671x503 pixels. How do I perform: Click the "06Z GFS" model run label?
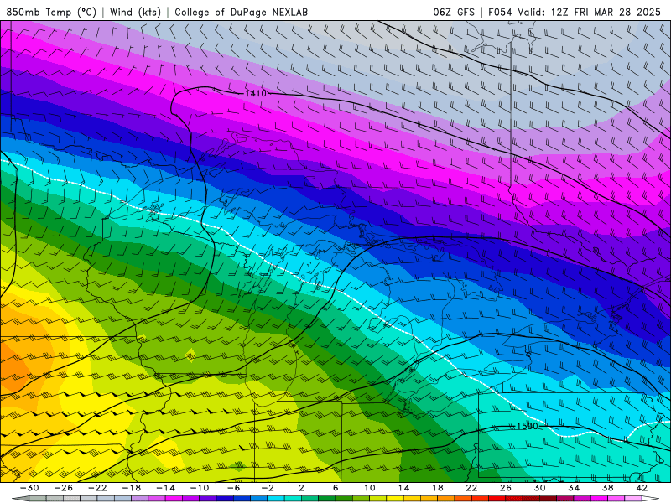click(x=454, y=12)
